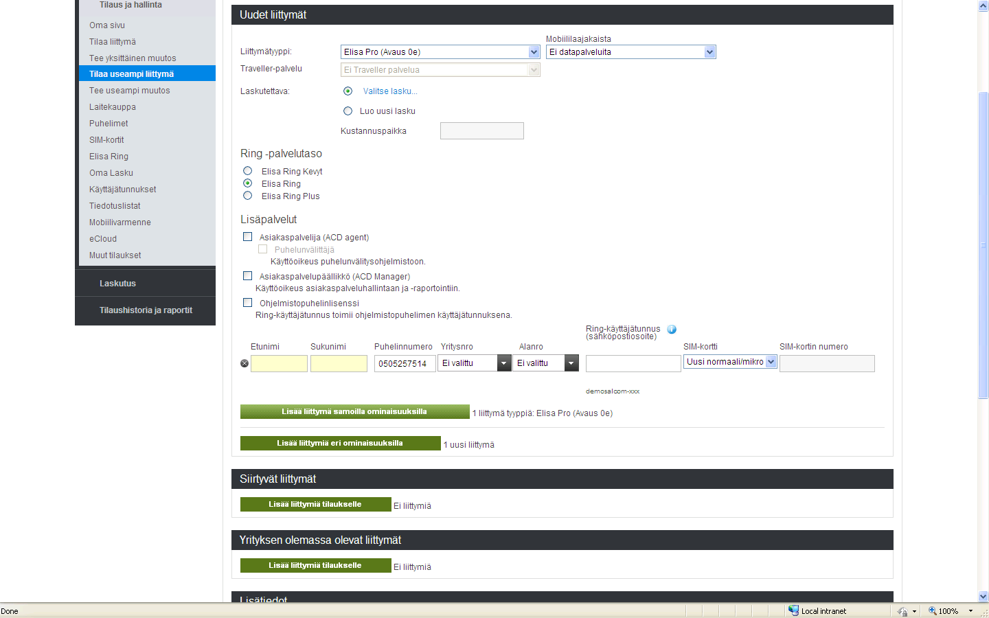Open Laitekauppa menu item
The image size is (989, 618).
pos(113,107)
